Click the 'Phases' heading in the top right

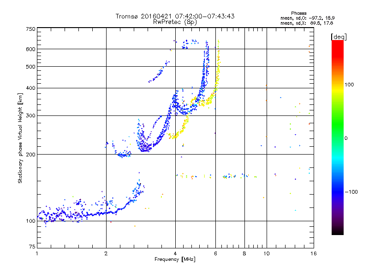[x=298, y=13]
